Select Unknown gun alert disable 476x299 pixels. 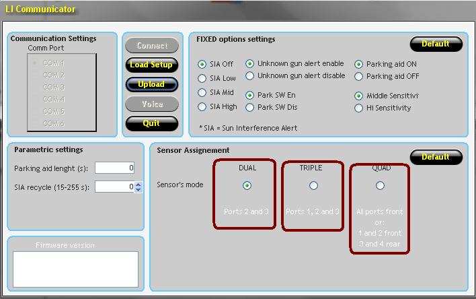click(x=250, y=76)
